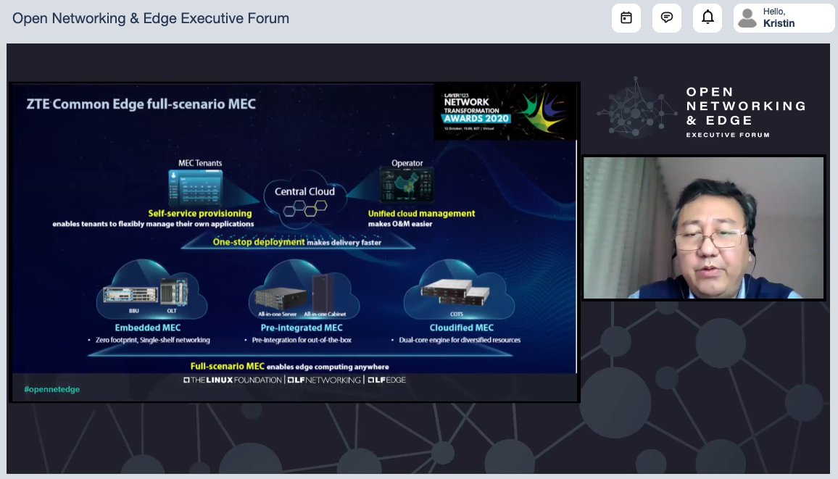
Task: Click 'Zero footprint, Single-shelf networking' bullet
Action: (x=152, y=340)
